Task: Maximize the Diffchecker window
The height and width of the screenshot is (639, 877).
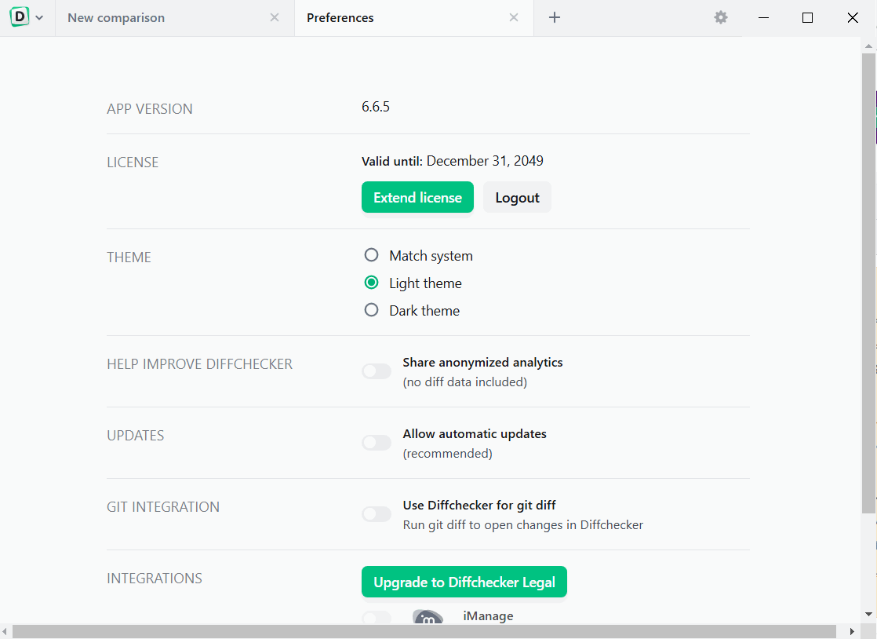Action: click(808, 18)
